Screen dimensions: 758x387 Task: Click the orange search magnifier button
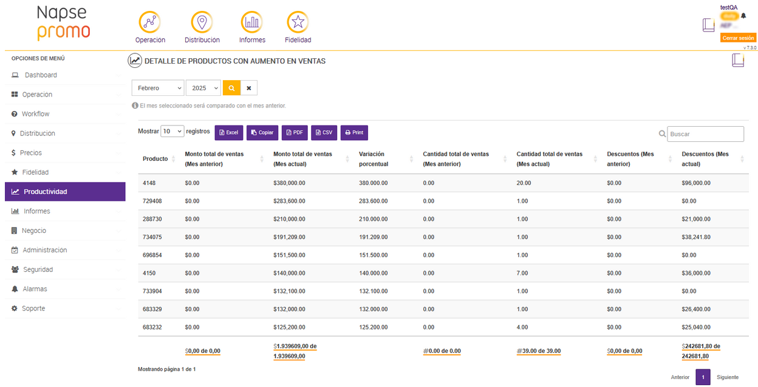coord(231,88)
